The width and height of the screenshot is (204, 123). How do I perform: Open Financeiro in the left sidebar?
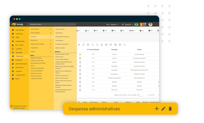[x=19, y=56]
